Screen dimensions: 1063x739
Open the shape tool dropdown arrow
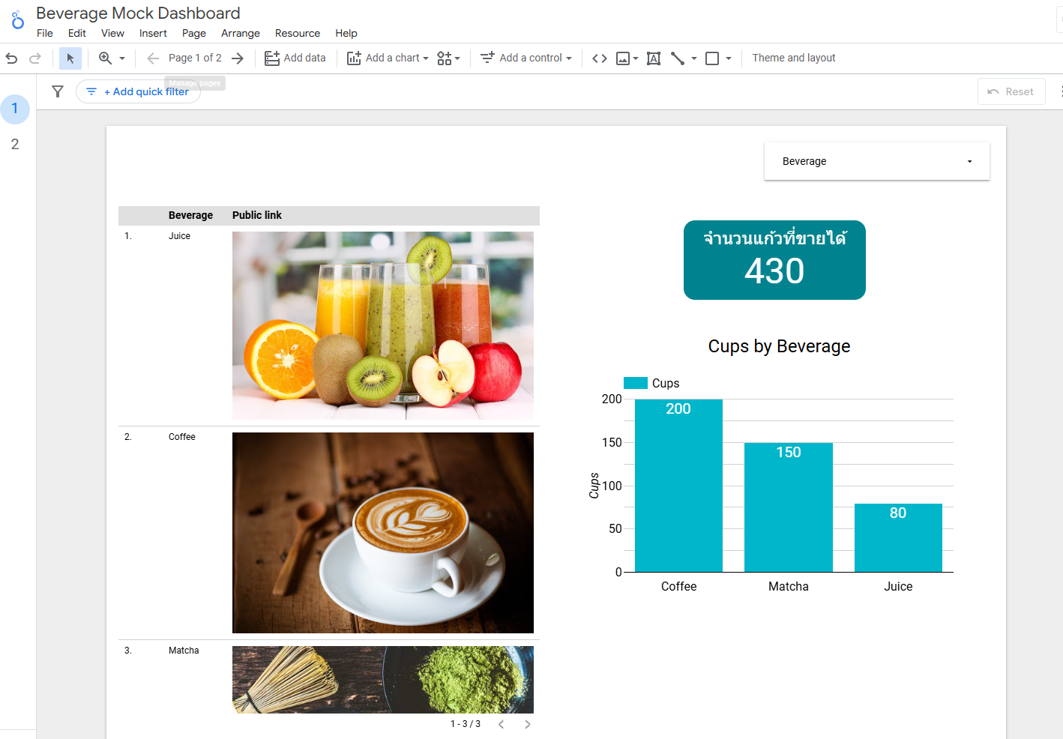(729, 58)
